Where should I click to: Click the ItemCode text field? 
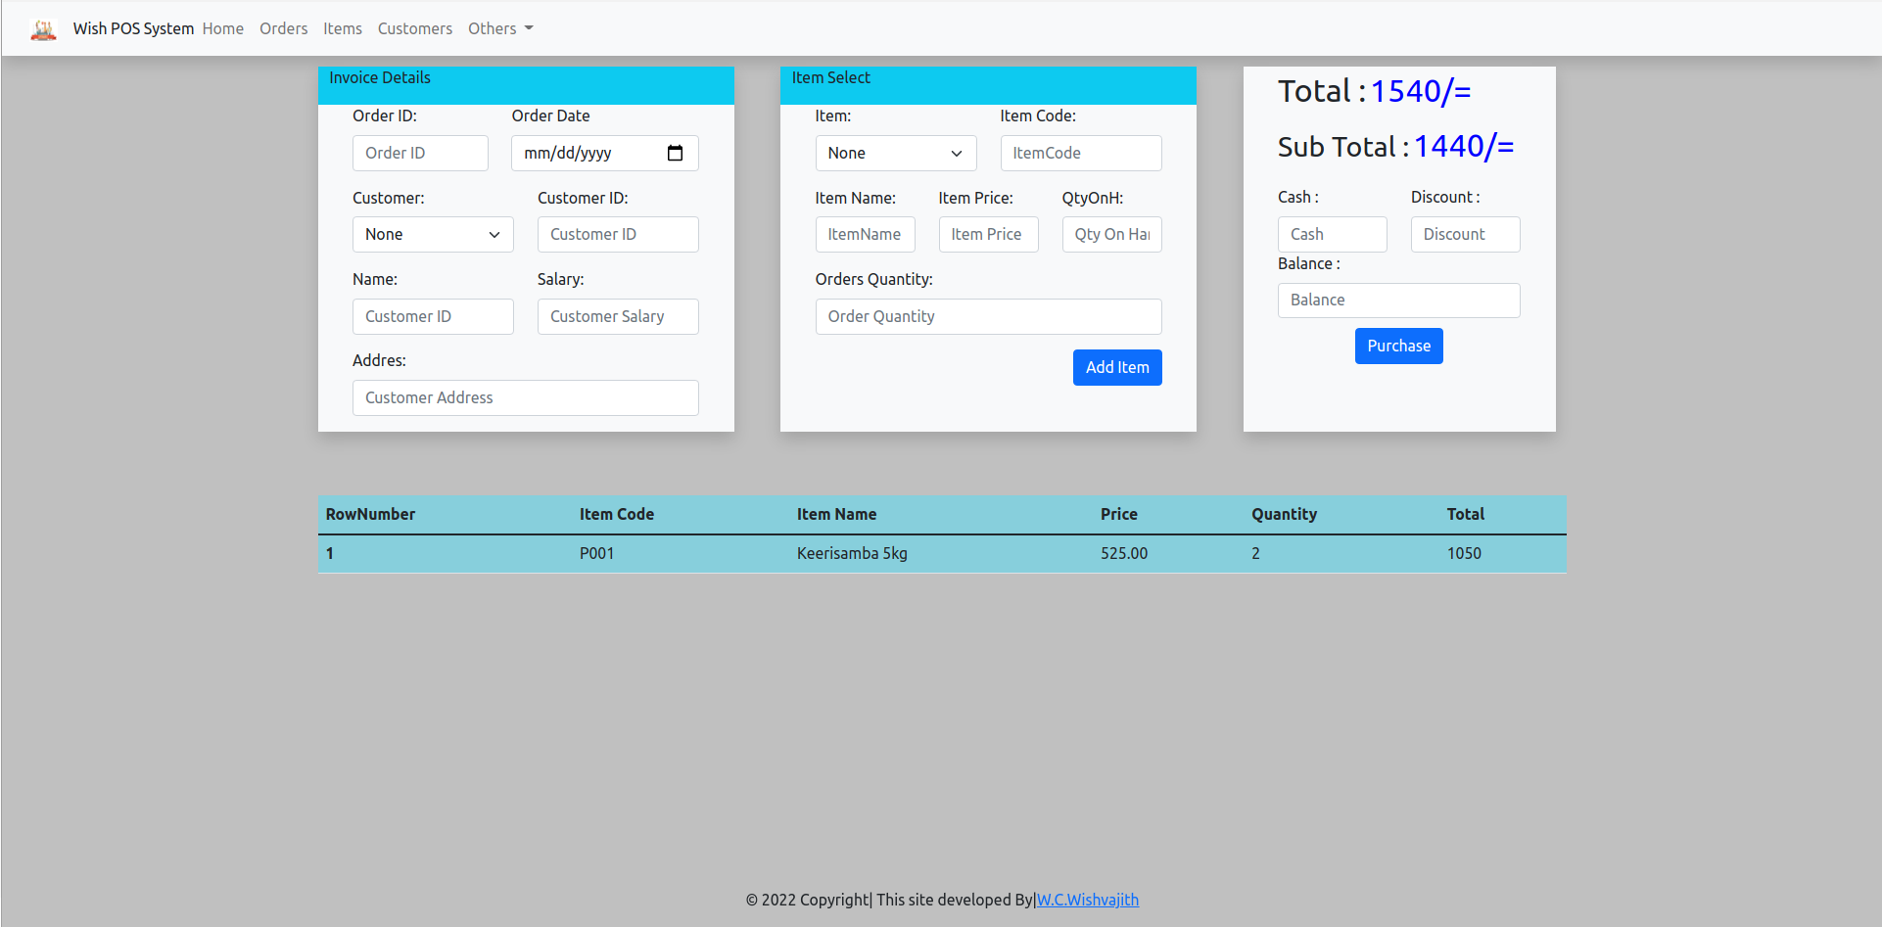coord(1080,153)
